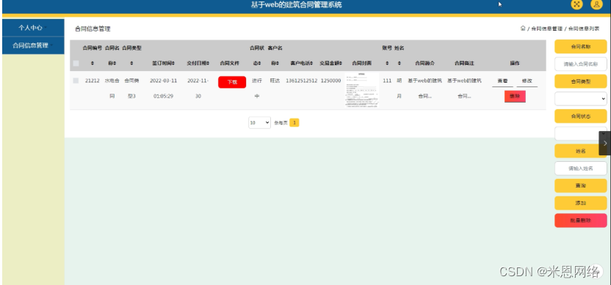Sort by 合同名称 column arrows
Screen dimensions: 611x285
pyautogui.click(x=115, y=63)
